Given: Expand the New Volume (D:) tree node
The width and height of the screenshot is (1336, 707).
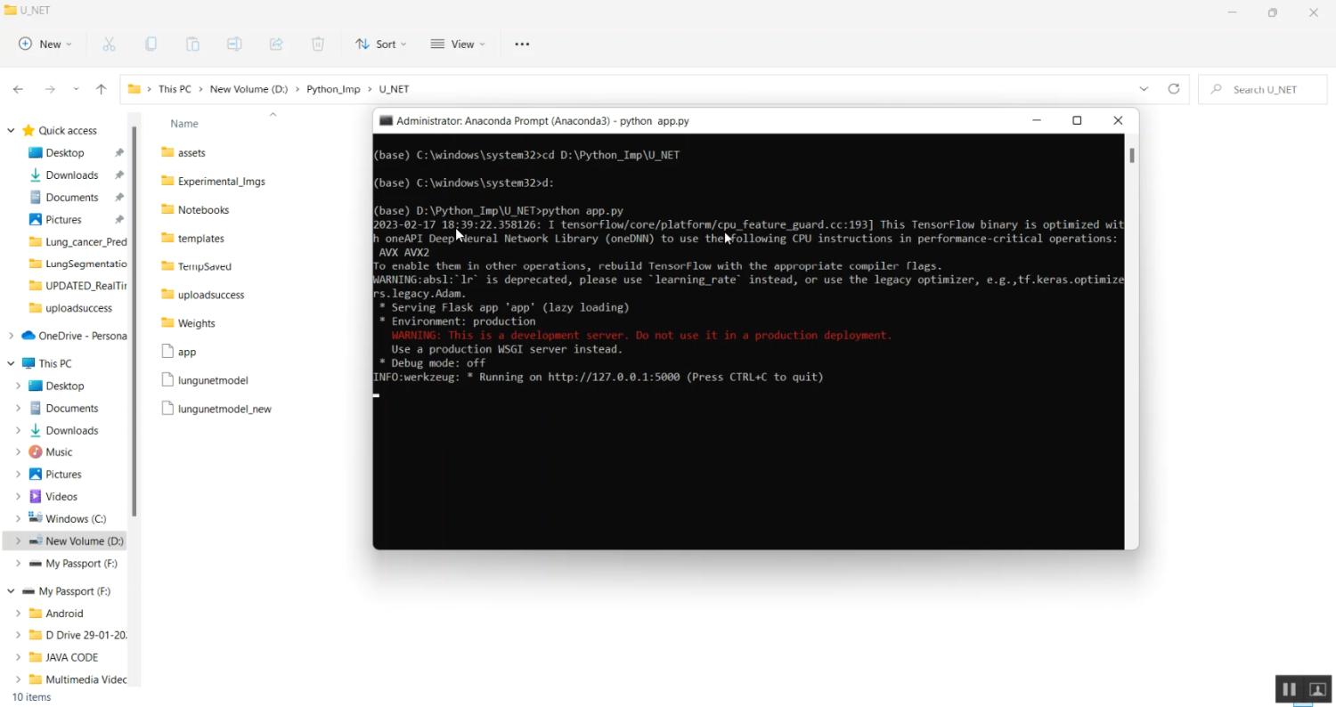Looking at the screenshot, I should (x=18, y=540).
